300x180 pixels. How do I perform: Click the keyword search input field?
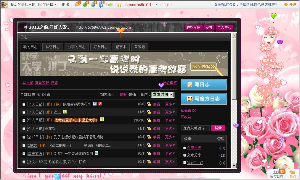(195, 128)
